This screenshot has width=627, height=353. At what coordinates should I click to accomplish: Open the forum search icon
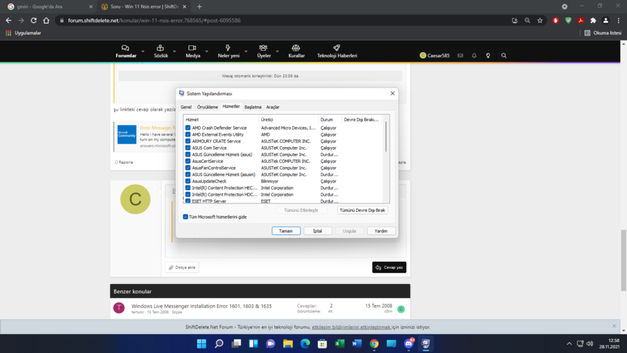click(x=504, y=56)
